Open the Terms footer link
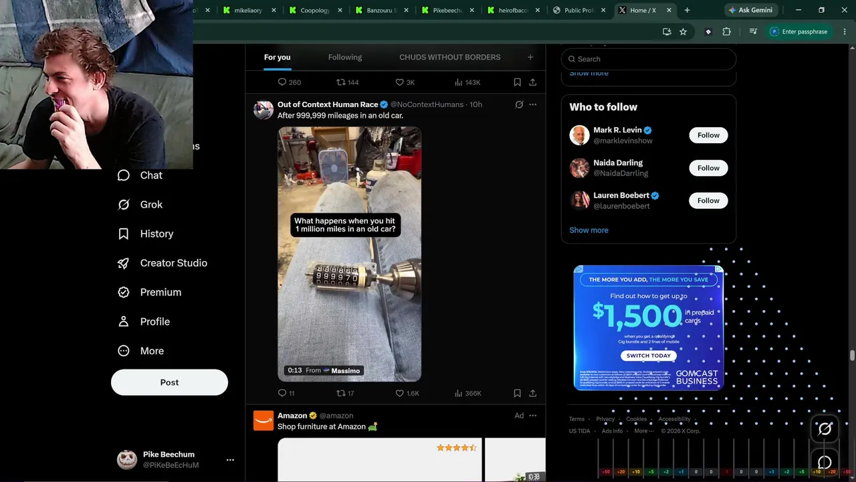Image resolution: width=856 pixels, height=482 pixels. [x=576, y=419]
